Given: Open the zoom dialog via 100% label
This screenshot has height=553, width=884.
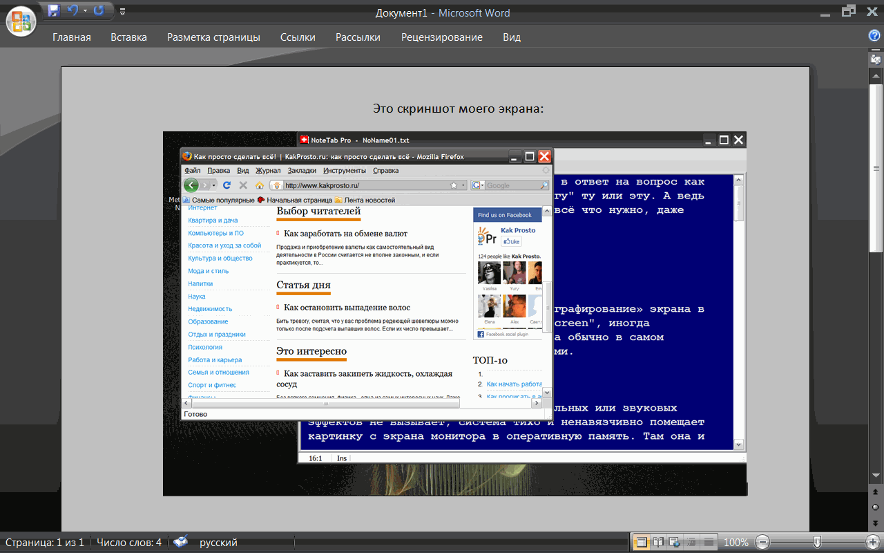Looking at the screenshot, I should tap(736, 543).
